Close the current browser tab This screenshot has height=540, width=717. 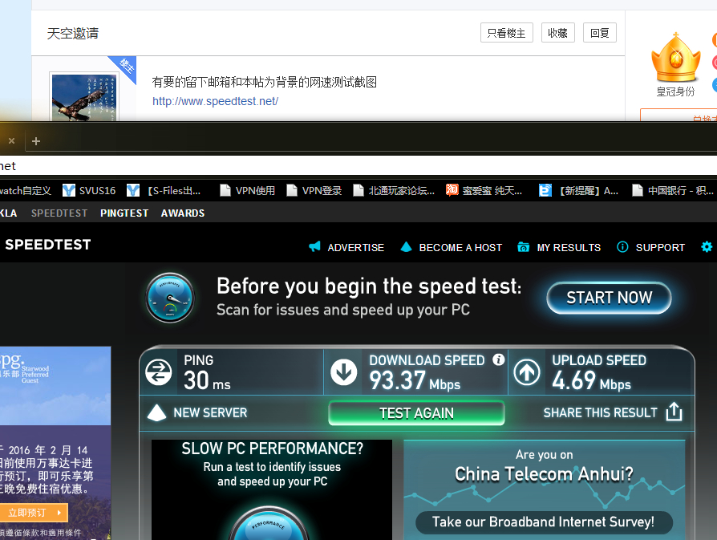coord(12,141)
